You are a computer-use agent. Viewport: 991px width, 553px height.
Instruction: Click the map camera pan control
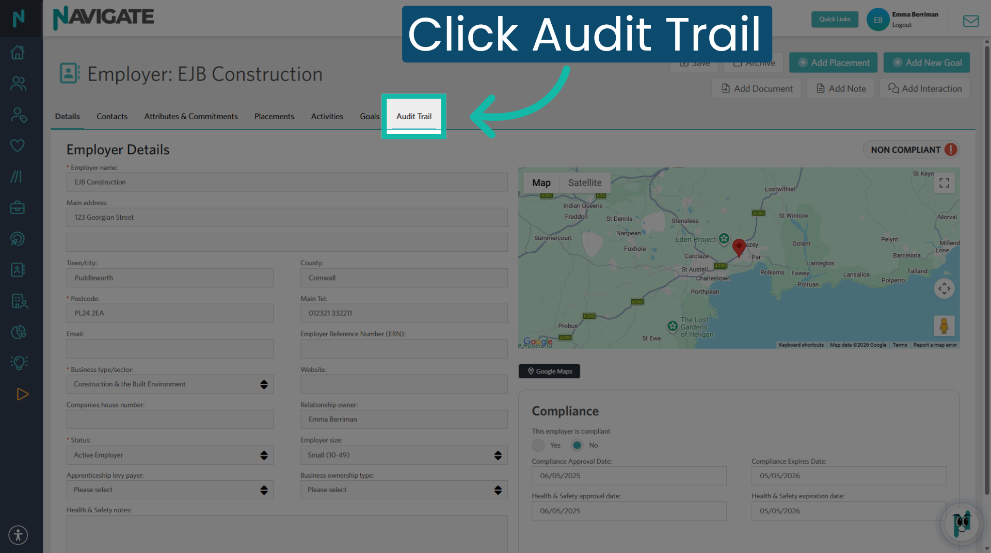pos(944,289)
